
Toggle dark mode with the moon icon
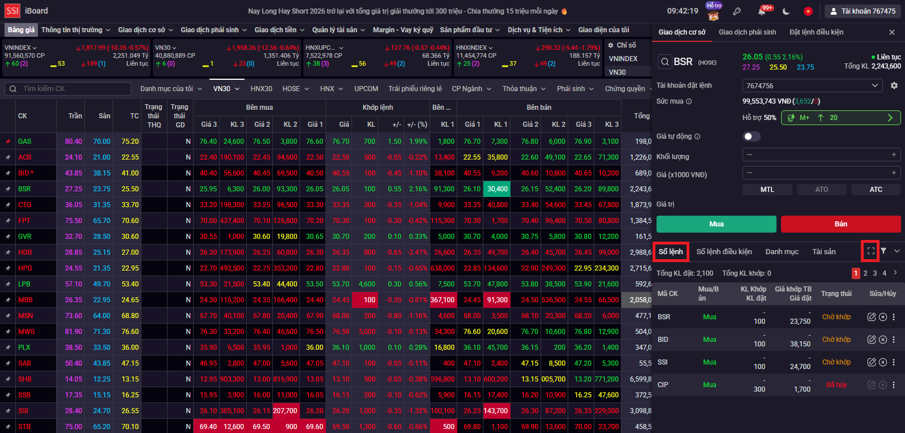[x=786, y=11]
